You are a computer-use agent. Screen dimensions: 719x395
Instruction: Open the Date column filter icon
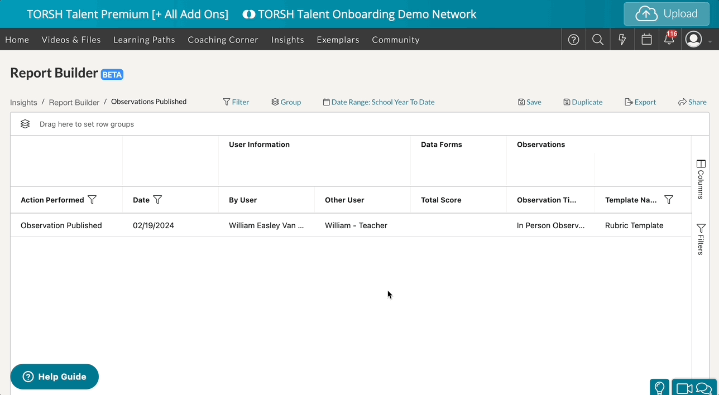point(158,200)
